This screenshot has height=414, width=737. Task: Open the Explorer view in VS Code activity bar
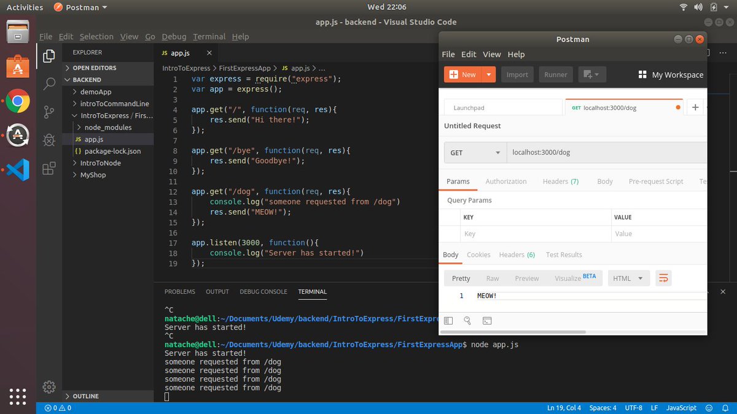49,56
